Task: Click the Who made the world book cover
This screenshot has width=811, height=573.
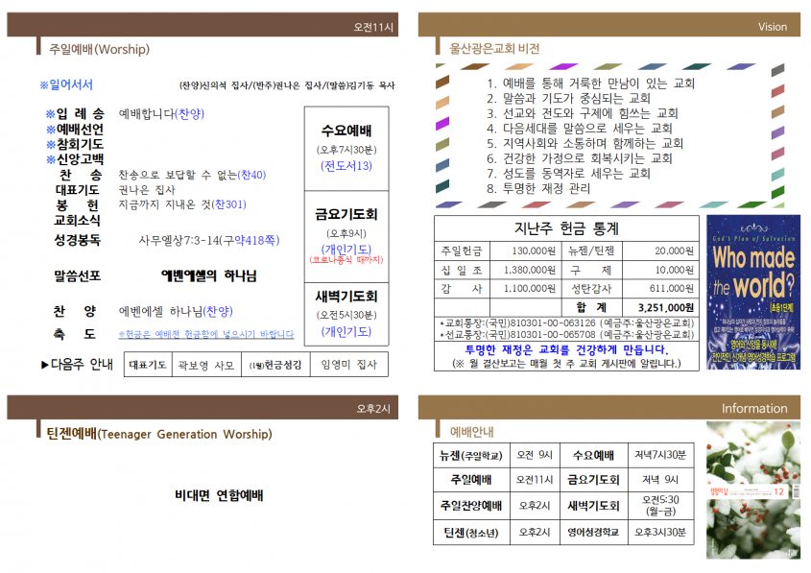Action: [x=753, y=292]
